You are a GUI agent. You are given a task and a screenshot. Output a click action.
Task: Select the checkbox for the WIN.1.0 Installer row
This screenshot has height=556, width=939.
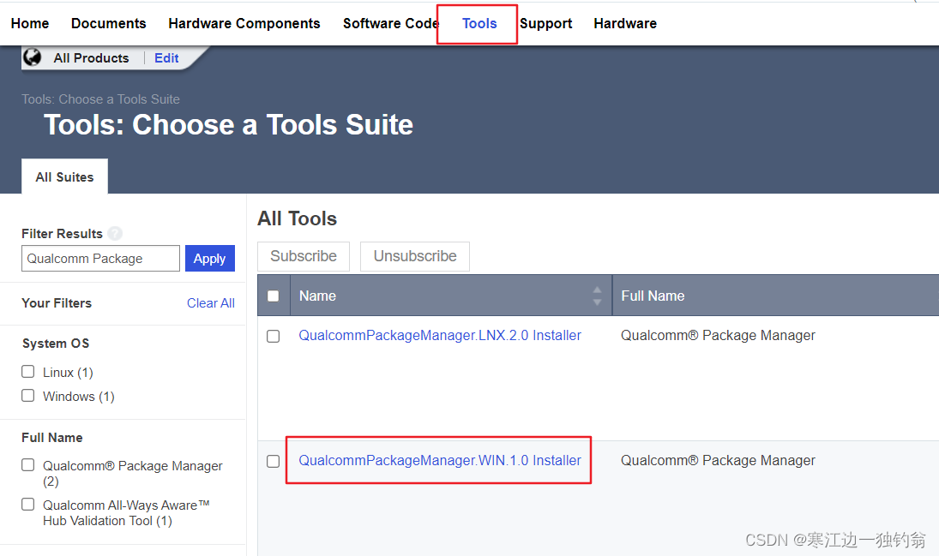pyautogui.click(x=273, y=461)
